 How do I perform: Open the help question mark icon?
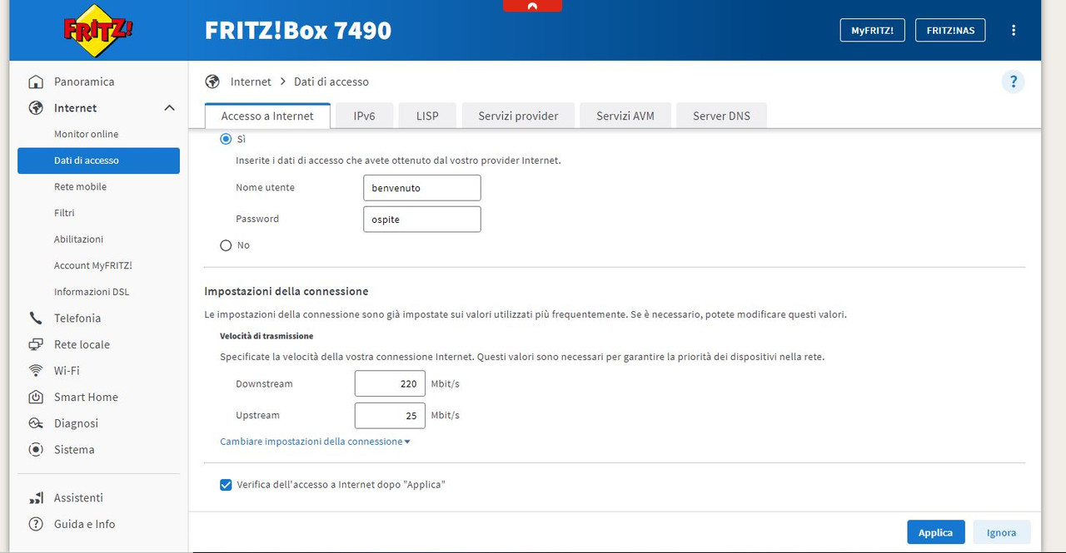pos(1014,81)
